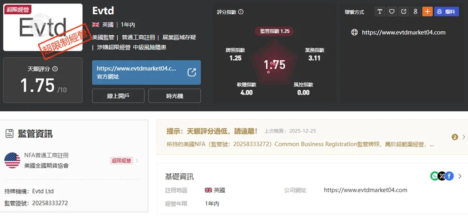The image size is (468, 217).
Task: Expand 基礎資訊 section chevron
Action: coord(460,177)
